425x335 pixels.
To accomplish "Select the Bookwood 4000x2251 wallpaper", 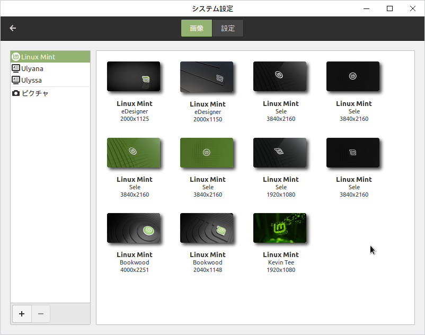I will click(134, 228).
